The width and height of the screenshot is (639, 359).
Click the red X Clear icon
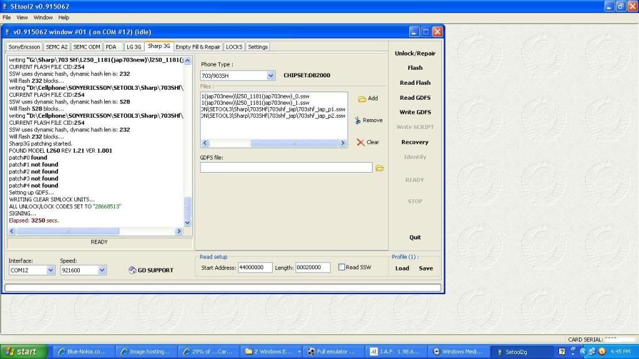coord(360,142)
